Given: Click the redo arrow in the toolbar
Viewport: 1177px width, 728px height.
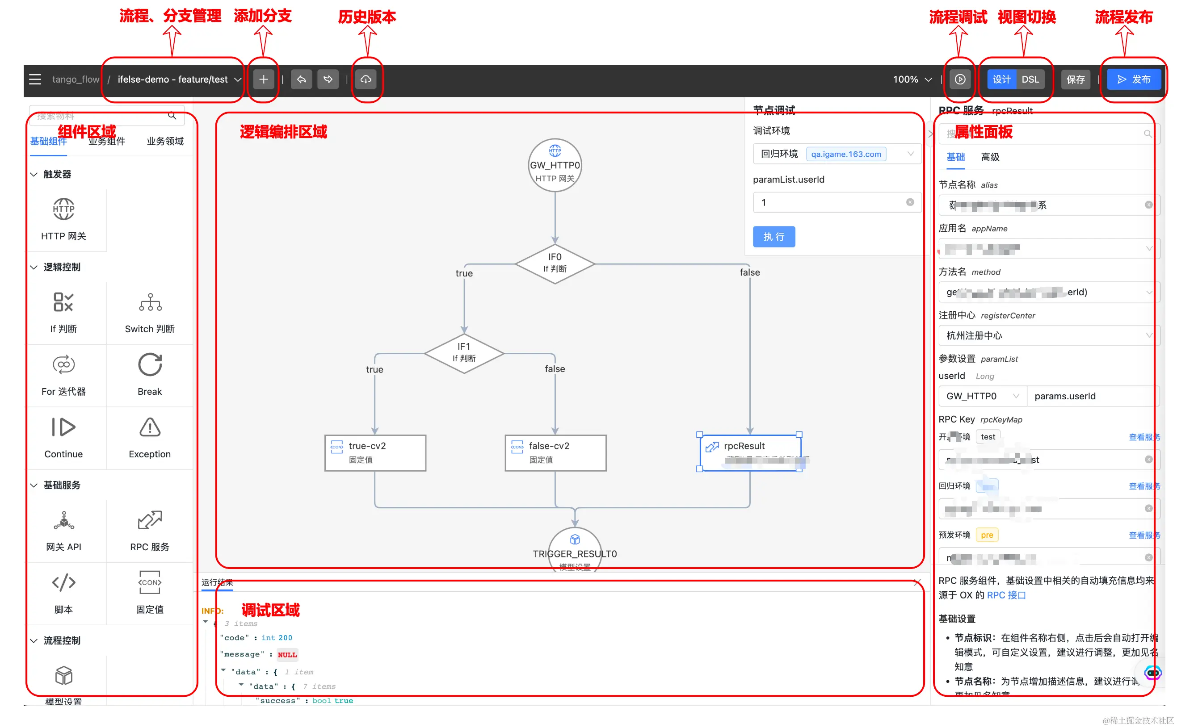Looking at the screenshot, I should [x=328, y=79].
